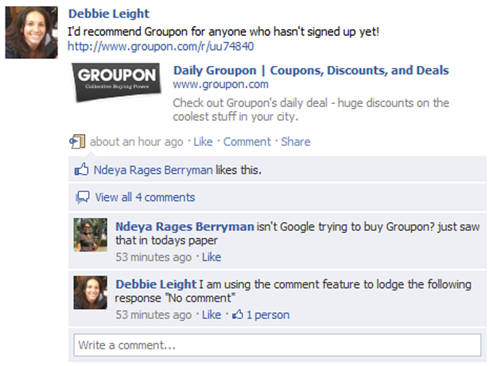Click the speech bubble comments icon
This screenshot has height=366, width=493.
click(81, 197)
